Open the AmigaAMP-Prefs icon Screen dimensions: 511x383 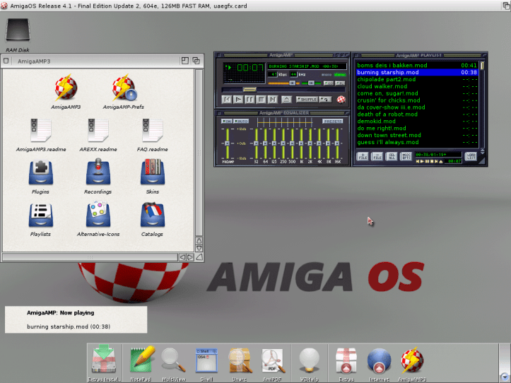coord(124,89)
